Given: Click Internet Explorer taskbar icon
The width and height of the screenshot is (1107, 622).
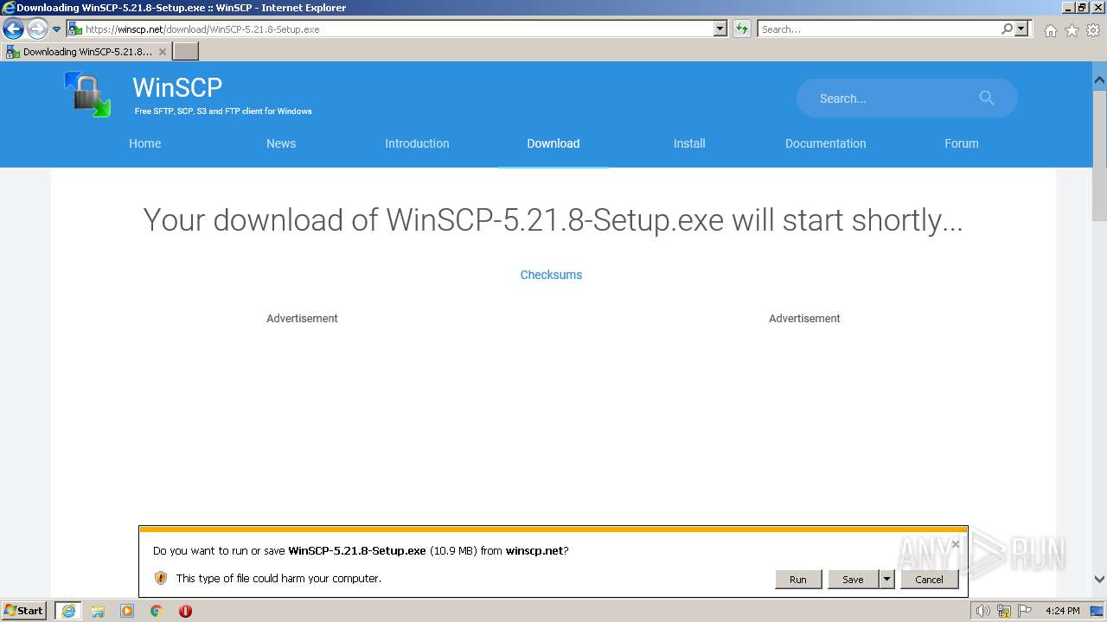Looking at the screenshot, I should (68, 611).
